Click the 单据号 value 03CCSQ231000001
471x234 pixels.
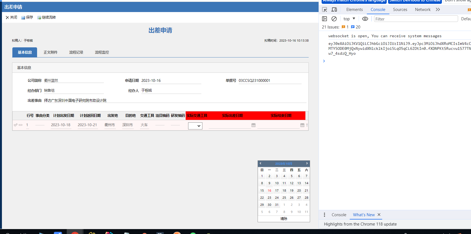(x=254, y=80)
